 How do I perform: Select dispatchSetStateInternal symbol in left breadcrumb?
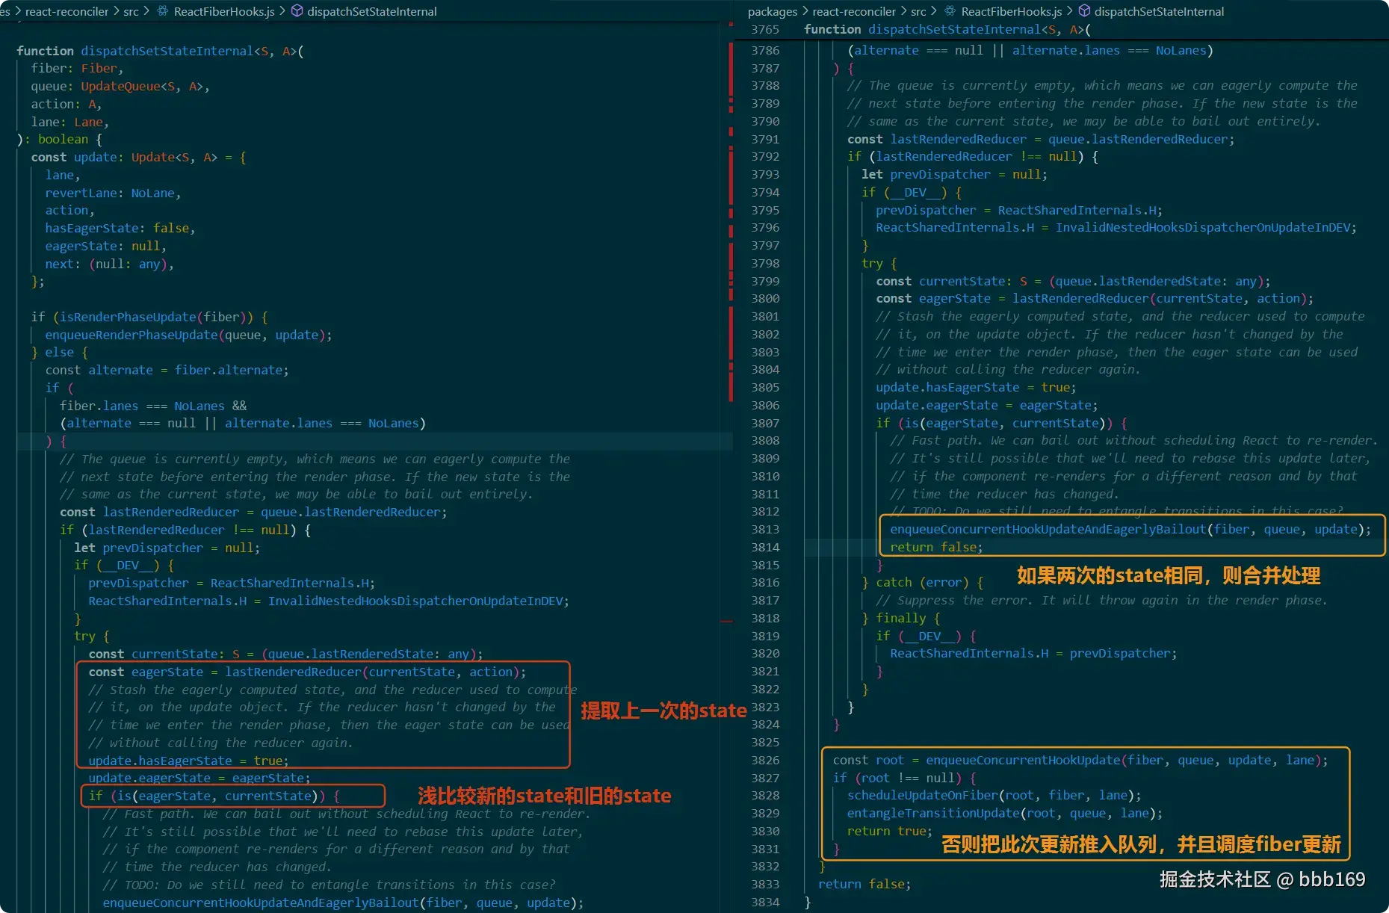tap(372, 11)
